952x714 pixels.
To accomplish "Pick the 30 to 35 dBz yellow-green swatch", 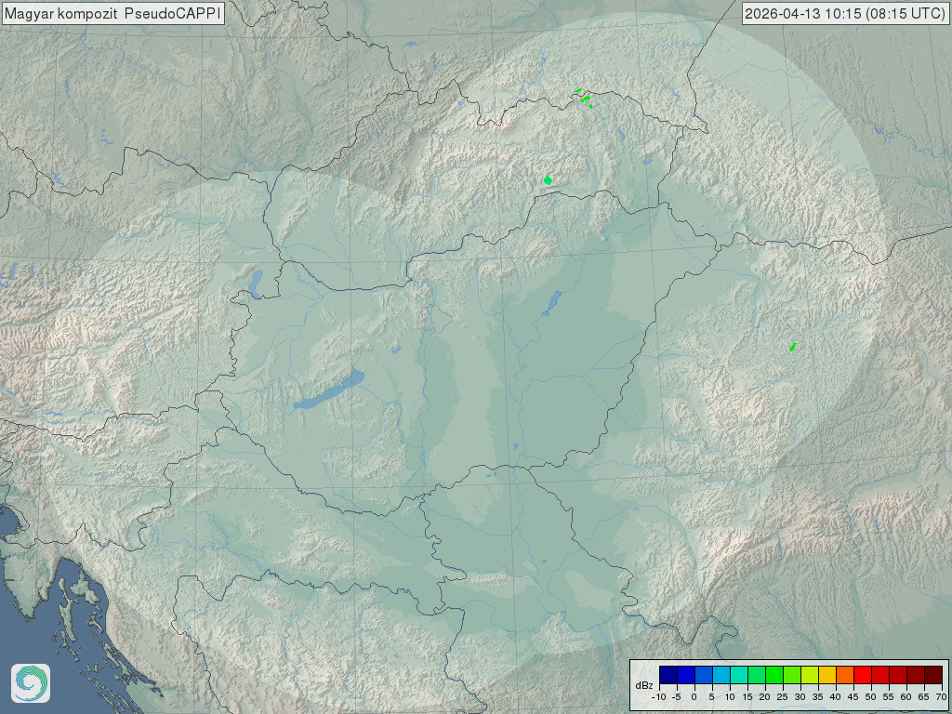I will click(809, 675).
